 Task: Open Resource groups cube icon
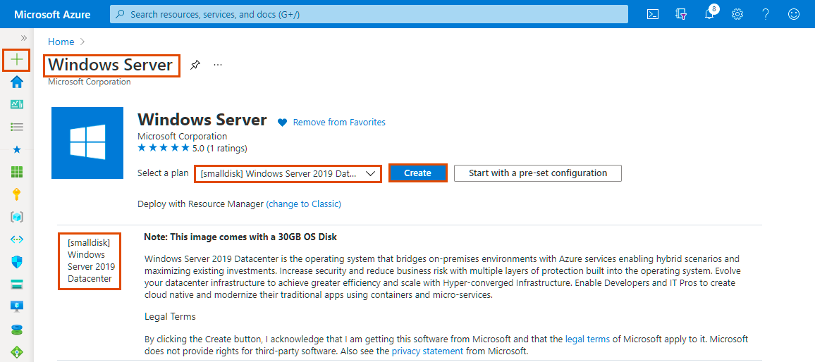coord(17,217)
